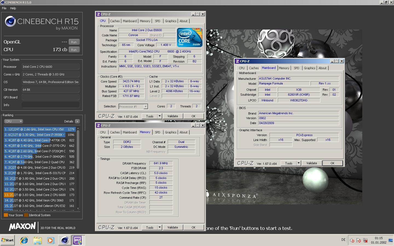Image resolution: width=394 pixels, height=246 pixels.
Task: Click the Identical System brown legend swatch
Action: click(26, 215)
